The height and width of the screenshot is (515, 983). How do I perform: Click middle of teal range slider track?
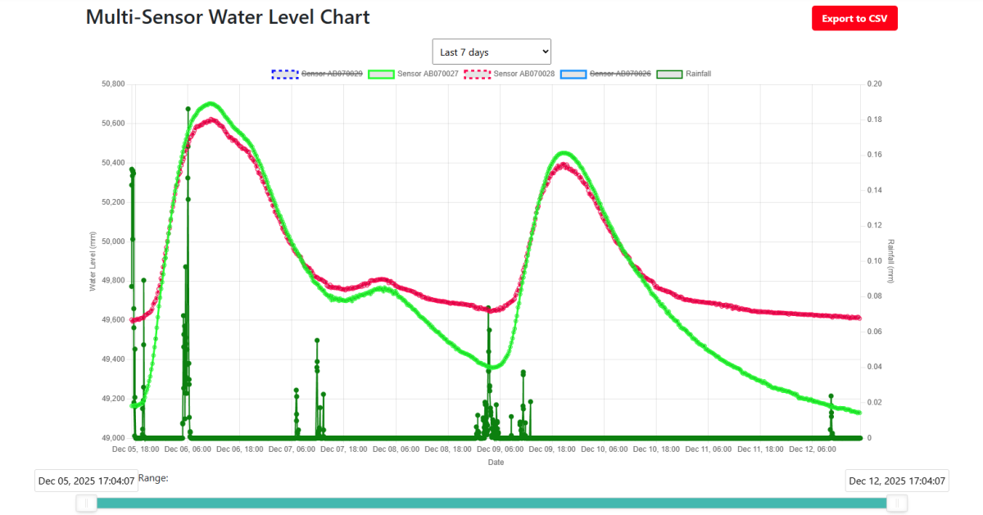pos(491,503)
